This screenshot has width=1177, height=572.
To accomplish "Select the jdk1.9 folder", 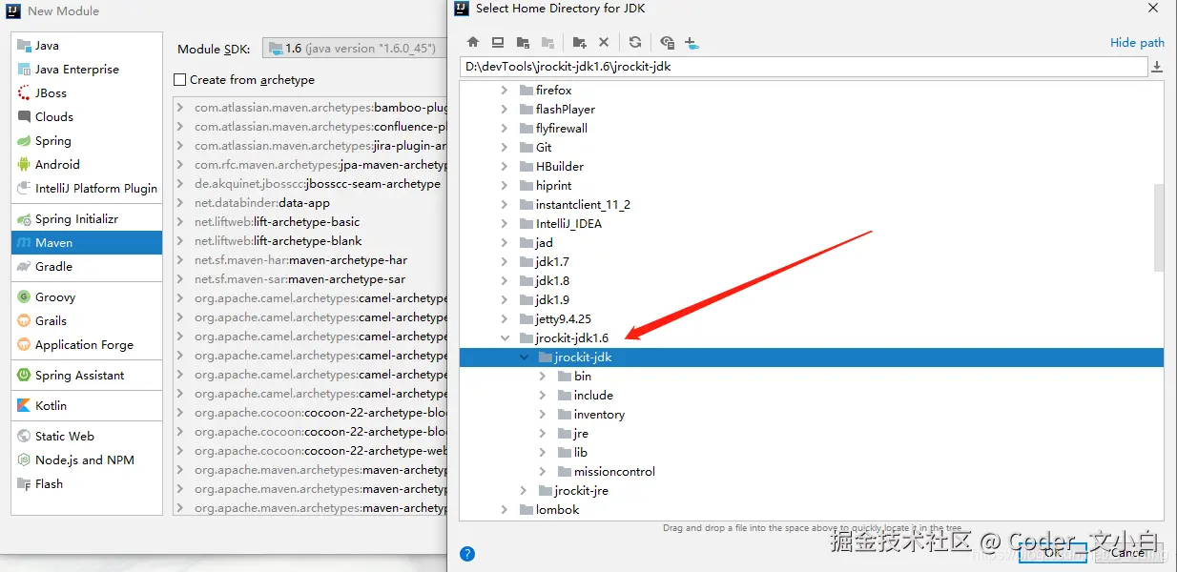I will [x=552, y=300].
